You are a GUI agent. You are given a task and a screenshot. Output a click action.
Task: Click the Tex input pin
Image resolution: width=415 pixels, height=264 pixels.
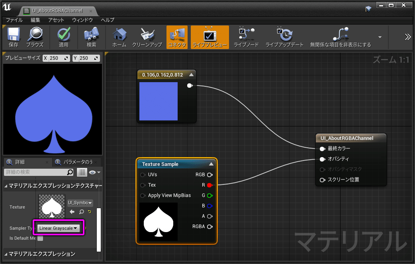(x=143, y=185)
